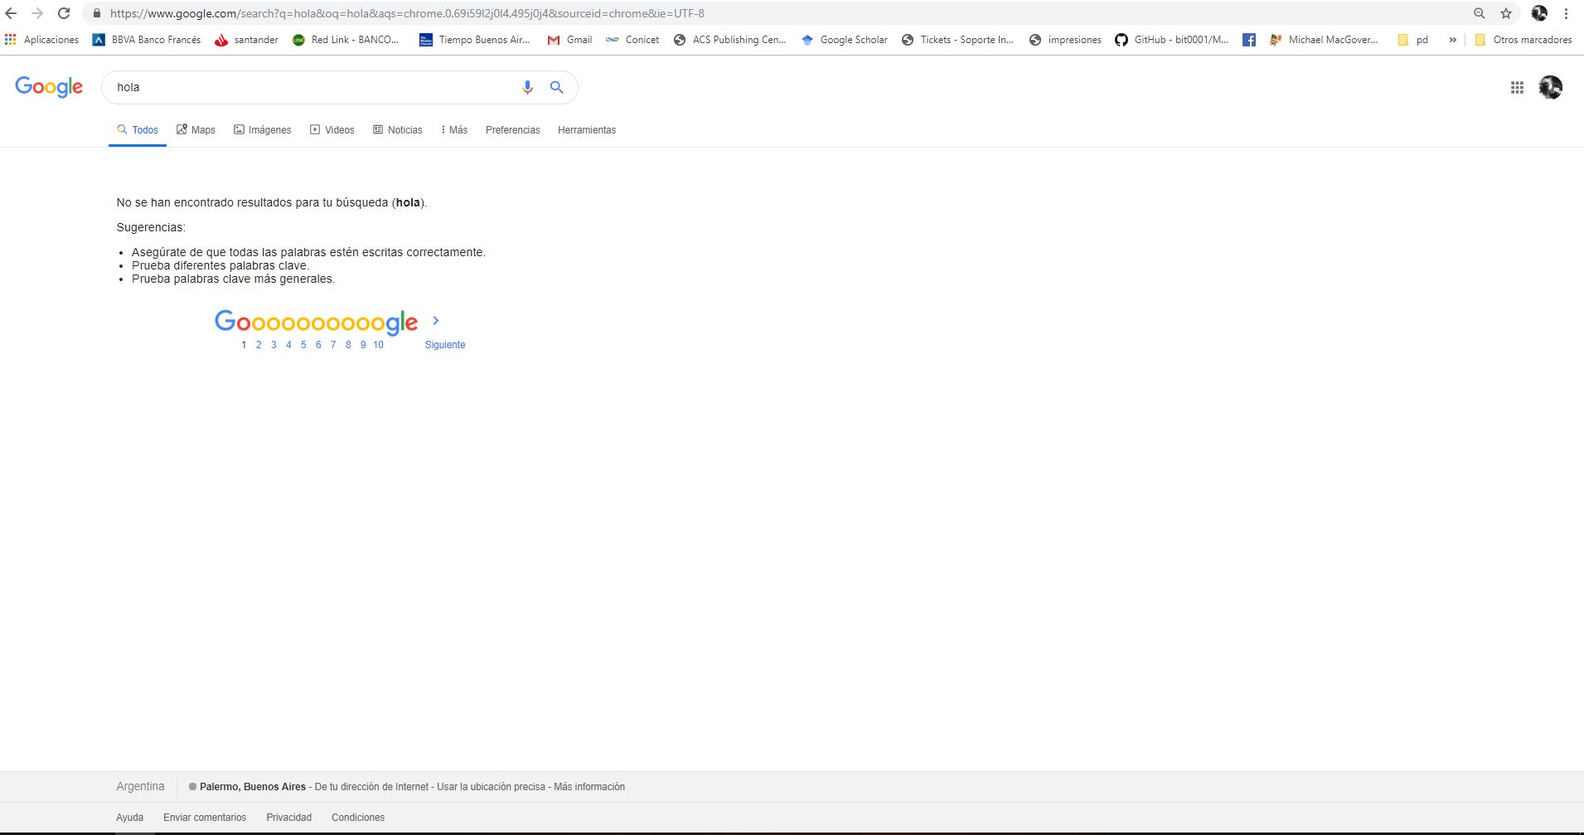Open the Tiempo Buenos Aires bookmark
Image resolution: width=1584 pixels, height=835 pixels.
click(x=474, y=40)
